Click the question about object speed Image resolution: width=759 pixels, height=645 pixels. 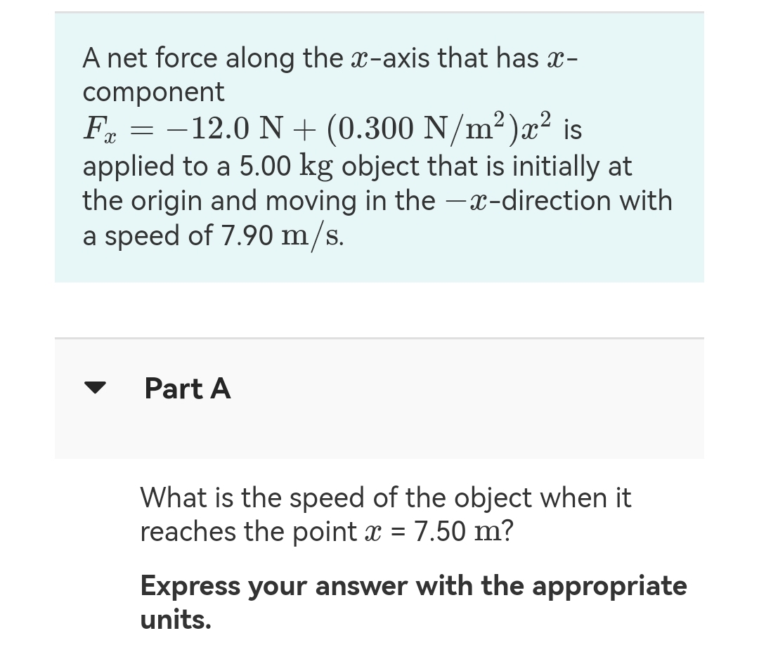[385, 514]
